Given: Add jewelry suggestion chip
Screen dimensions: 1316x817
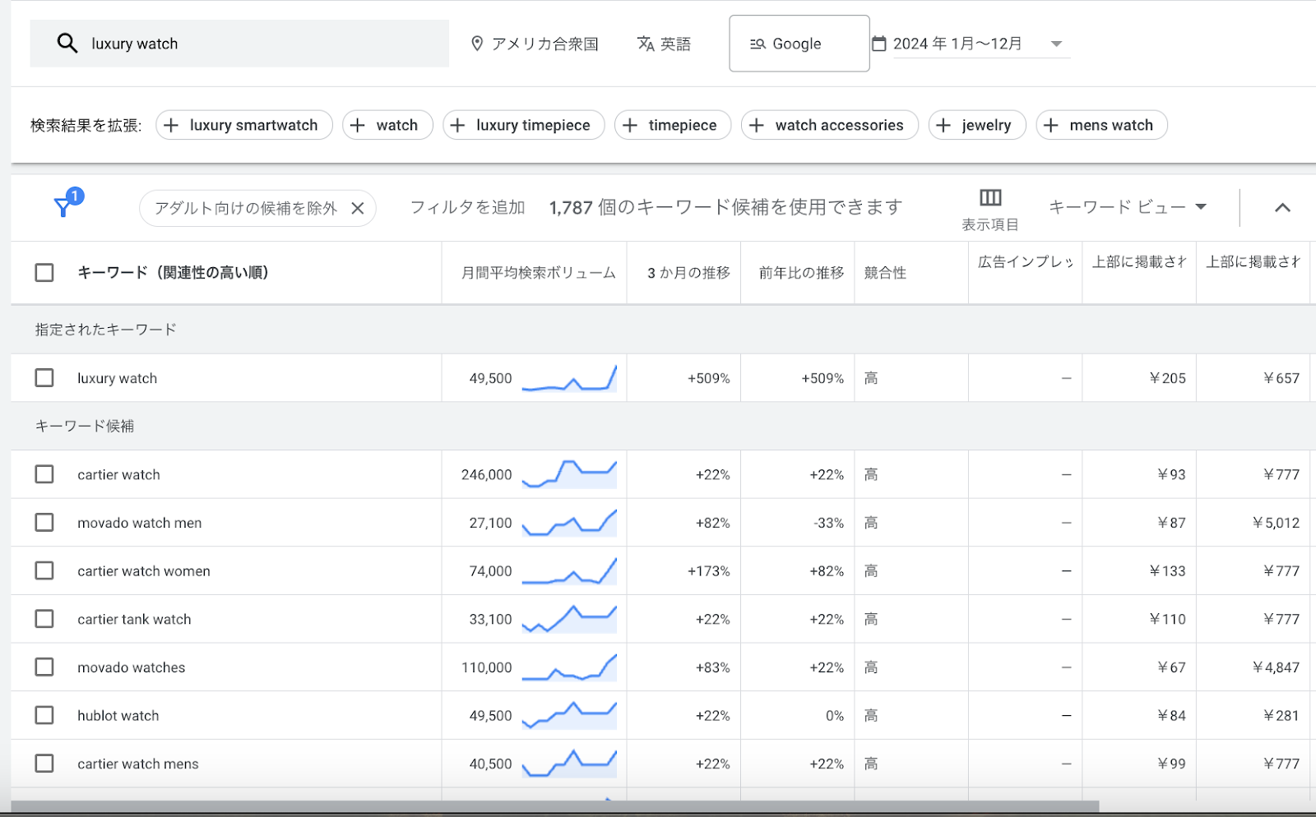Looking at the screenshot, I should coord(977,125).
